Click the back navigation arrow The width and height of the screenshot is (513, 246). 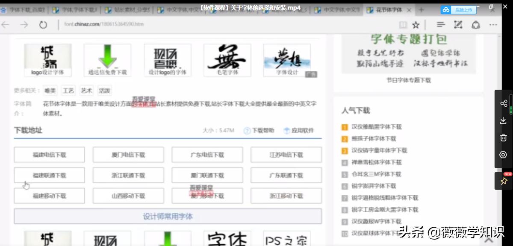click(5, 25)
